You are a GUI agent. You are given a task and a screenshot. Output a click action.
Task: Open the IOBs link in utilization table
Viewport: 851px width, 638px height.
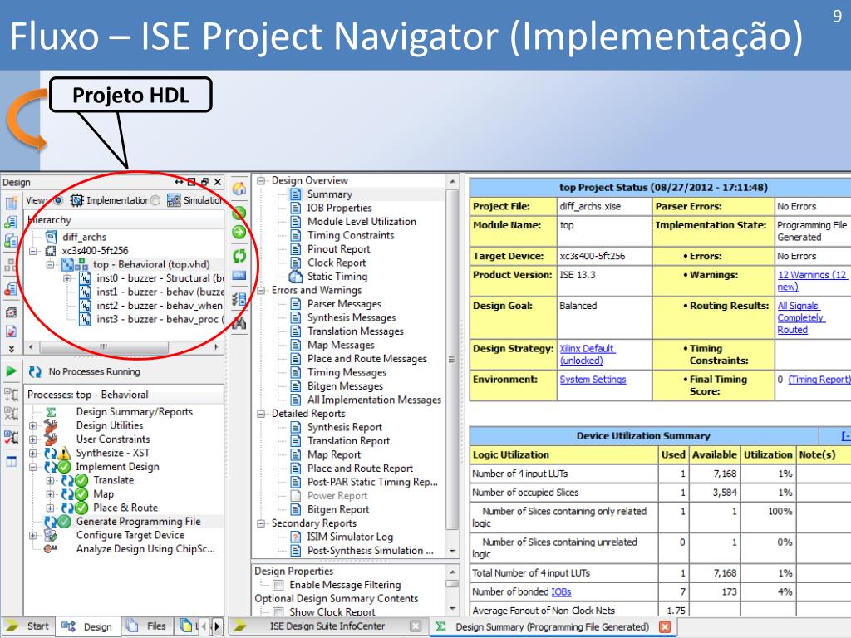561,591
